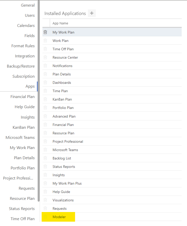Click the App Name column header
This screenshot has width=187, height=226.
click(60, 23)
